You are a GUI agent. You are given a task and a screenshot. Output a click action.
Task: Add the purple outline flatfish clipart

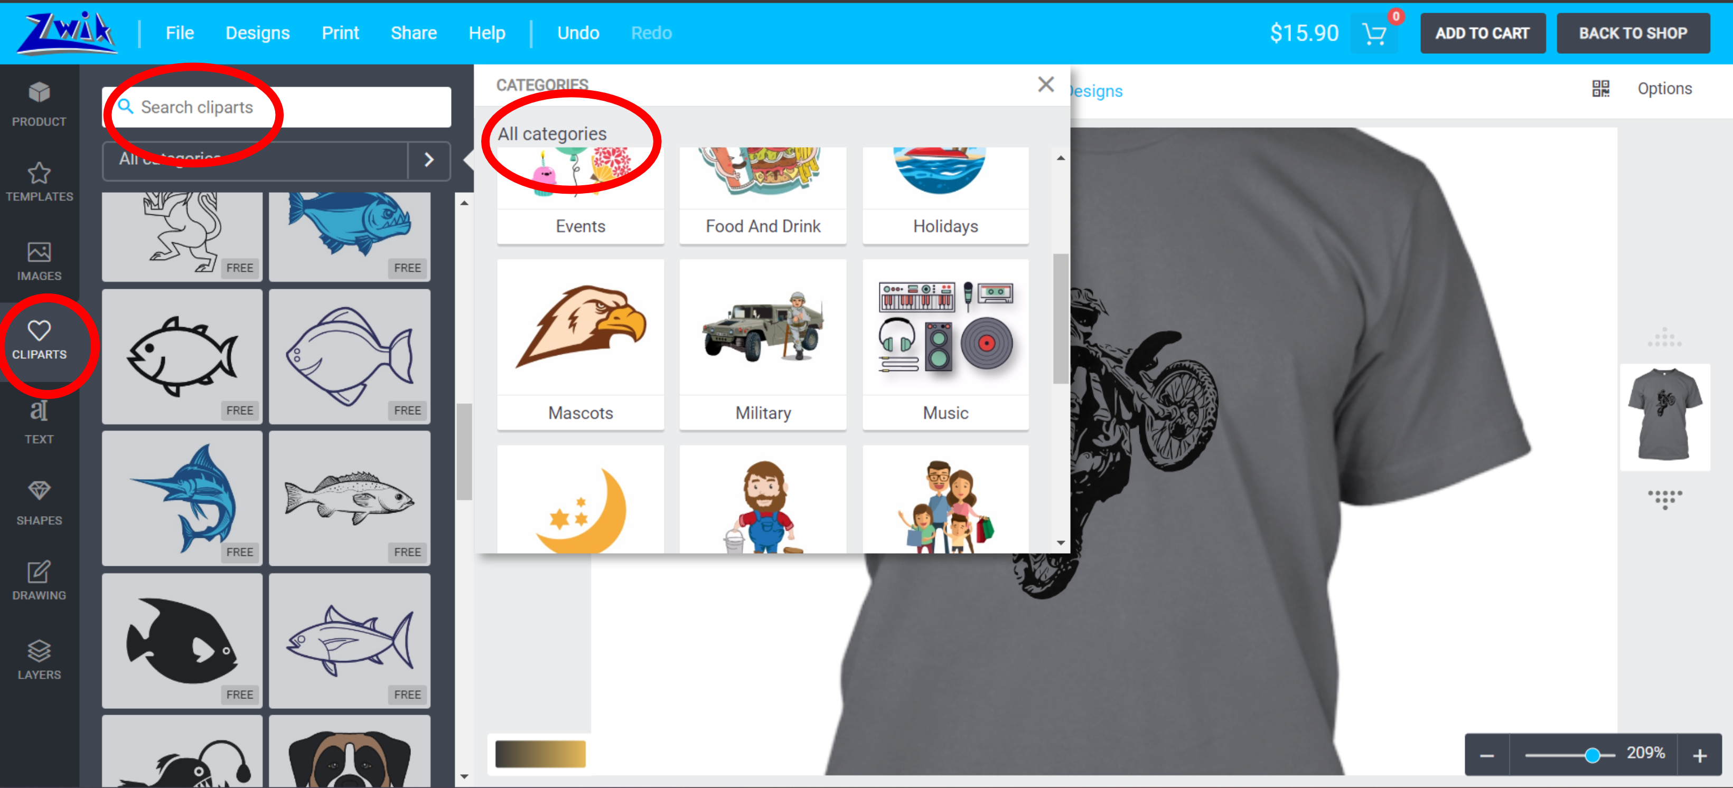tap(349, 356)
